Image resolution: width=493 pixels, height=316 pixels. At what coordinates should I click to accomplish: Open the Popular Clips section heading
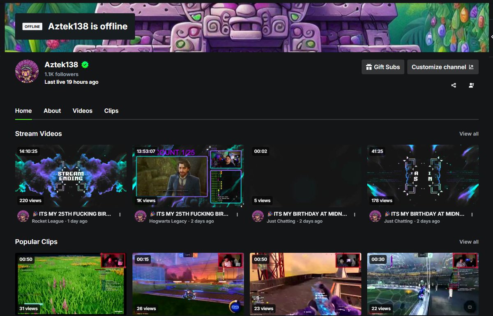(x=36, y=242)
